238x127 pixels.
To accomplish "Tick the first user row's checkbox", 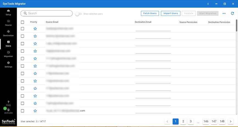I will point(23,29).
